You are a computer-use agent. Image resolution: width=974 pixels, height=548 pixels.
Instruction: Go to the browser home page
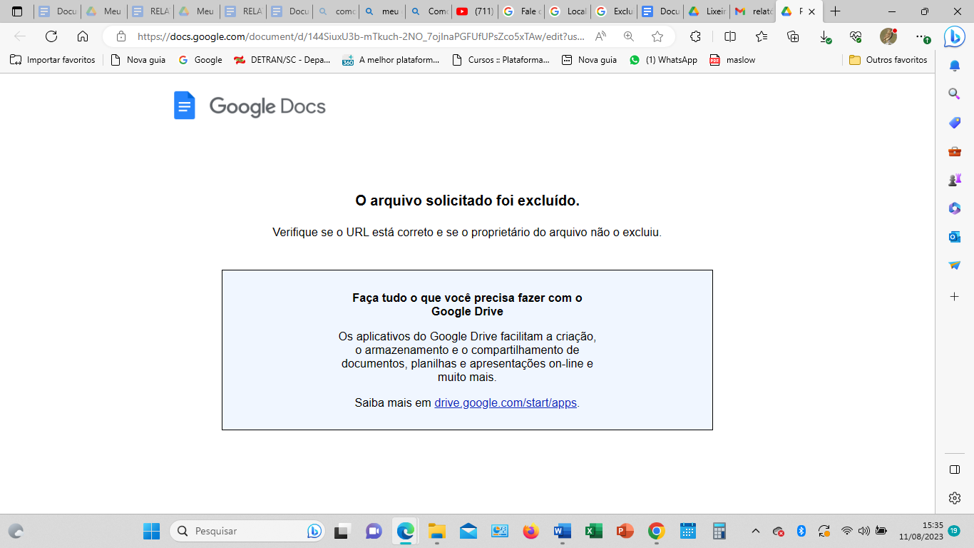83,36
